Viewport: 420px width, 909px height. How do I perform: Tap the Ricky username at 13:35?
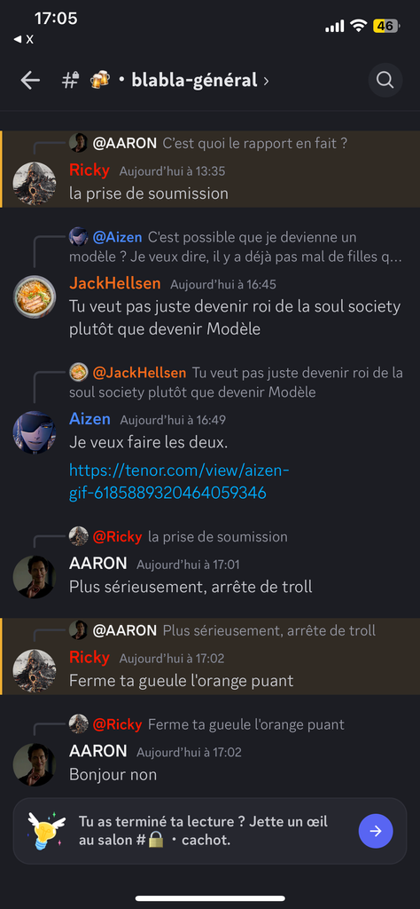[89, 170]
